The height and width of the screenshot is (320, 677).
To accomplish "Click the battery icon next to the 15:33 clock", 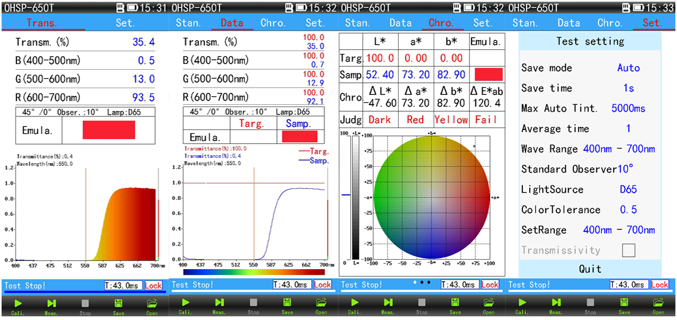I will tap(640, 8).
